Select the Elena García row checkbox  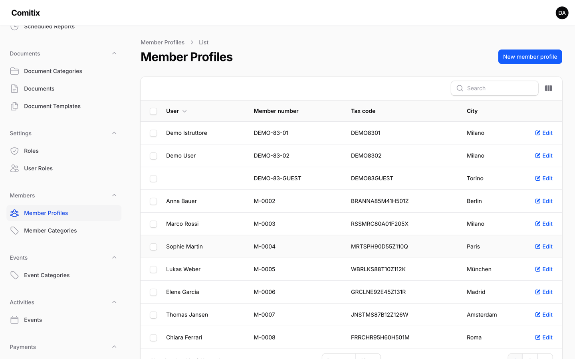pyautogui.click(x=153, y=292)
